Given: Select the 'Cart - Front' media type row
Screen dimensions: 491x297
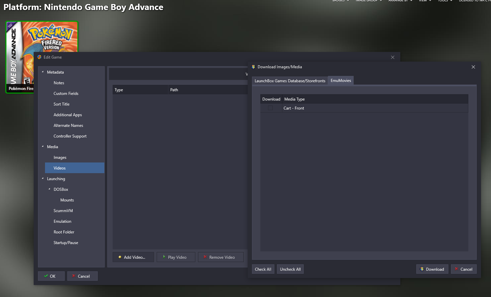Looking at the screenshot, I should (x=364, y=108).
